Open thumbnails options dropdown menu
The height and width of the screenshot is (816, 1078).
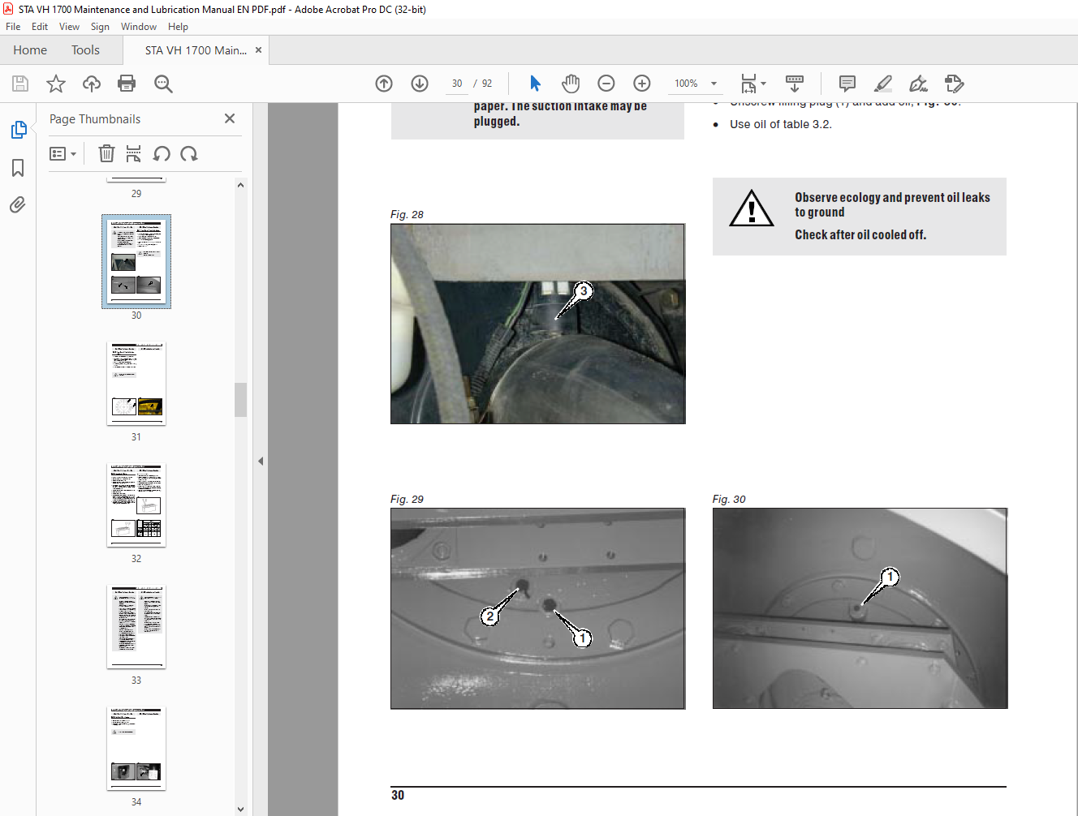coord(63,153)
